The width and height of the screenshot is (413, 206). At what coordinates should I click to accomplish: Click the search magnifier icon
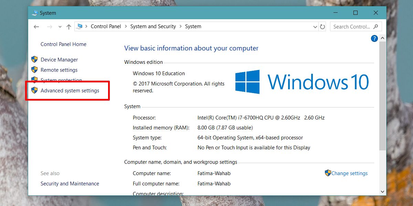coord(375,26)
